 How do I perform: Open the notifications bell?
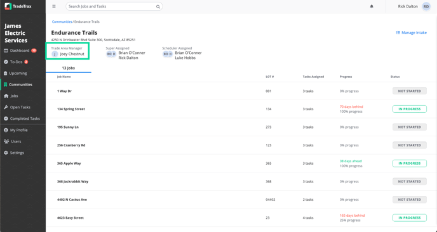(x=372, y=6)
